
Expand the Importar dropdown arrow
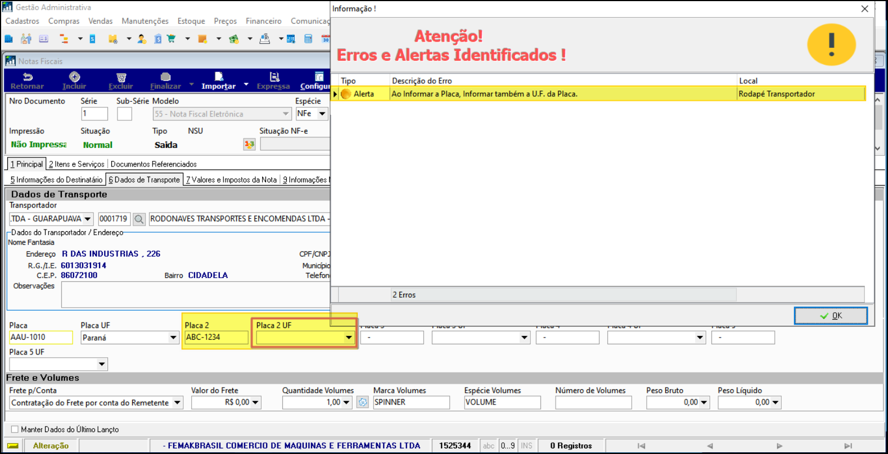coord(246,85)
